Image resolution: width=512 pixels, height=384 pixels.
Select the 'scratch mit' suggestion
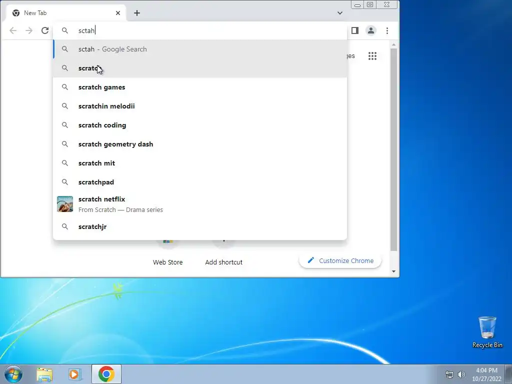click(200, 163)
